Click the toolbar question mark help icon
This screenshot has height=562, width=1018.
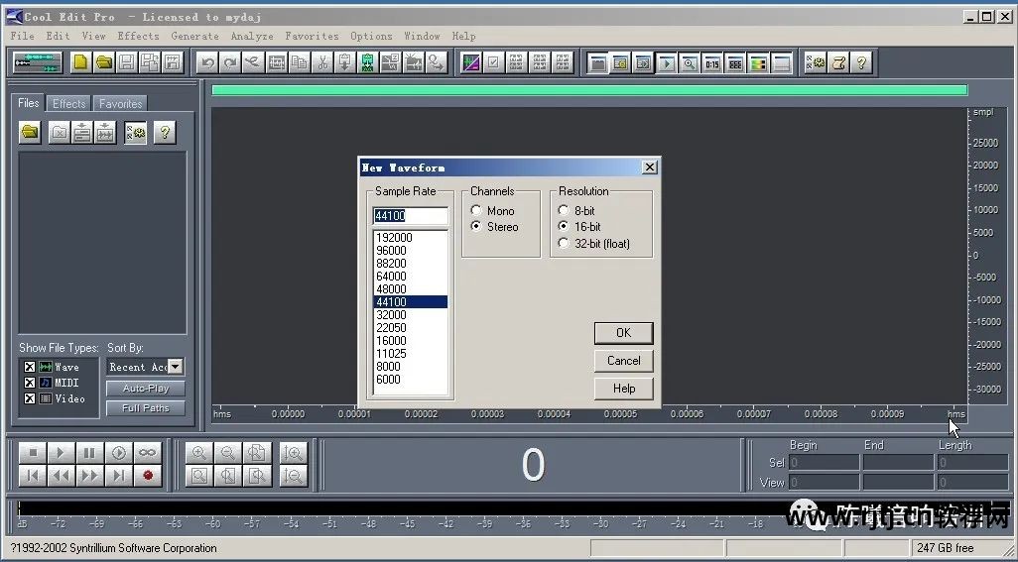click(x=861, y=62)
